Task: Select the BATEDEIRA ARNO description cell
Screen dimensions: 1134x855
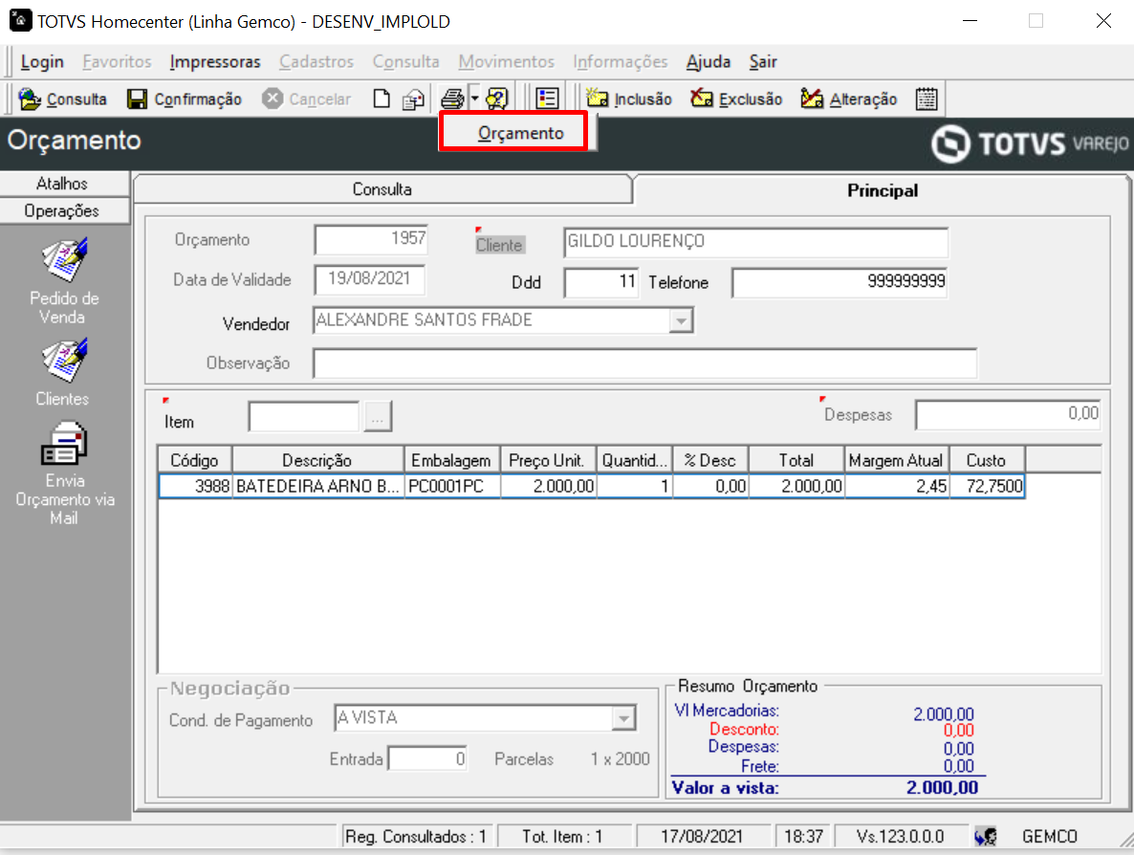Action: 317,486
